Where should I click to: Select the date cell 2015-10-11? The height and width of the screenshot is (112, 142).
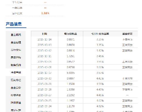click(45, 56)
